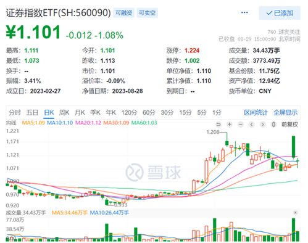Click the latest candlestick at chart's right edge

pos(298,163)
